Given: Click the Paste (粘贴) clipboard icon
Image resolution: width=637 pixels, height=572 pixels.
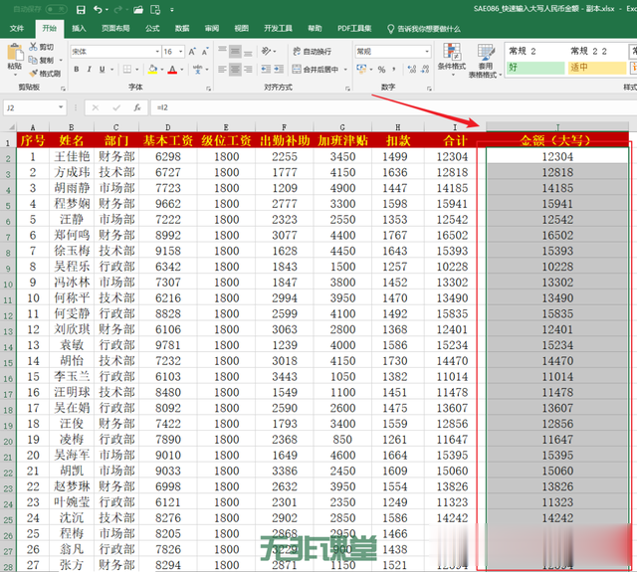Looking at the screenshot, I should click(15, 54).
